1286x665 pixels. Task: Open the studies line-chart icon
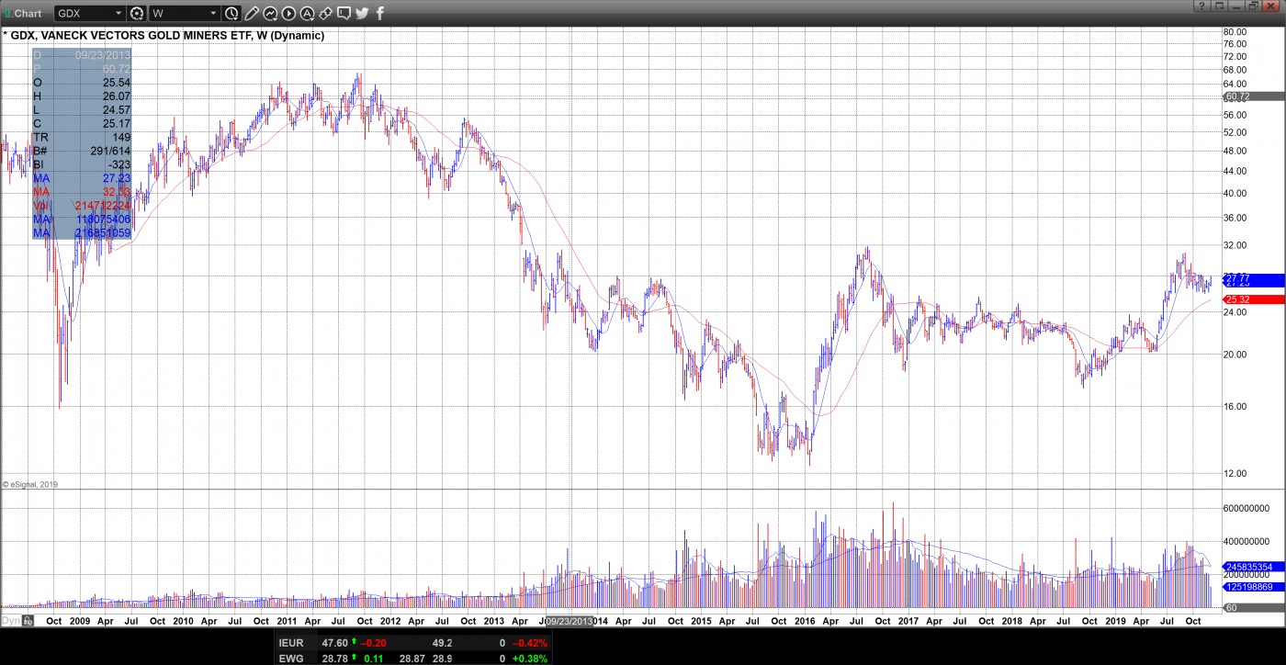tap(270, 14)
